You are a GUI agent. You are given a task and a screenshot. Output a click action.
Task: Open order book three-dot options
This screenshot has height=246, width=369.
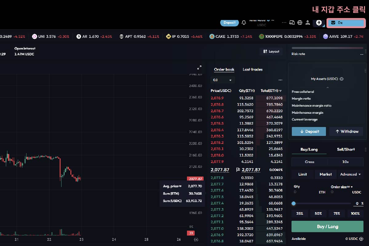tap(280, 80)
